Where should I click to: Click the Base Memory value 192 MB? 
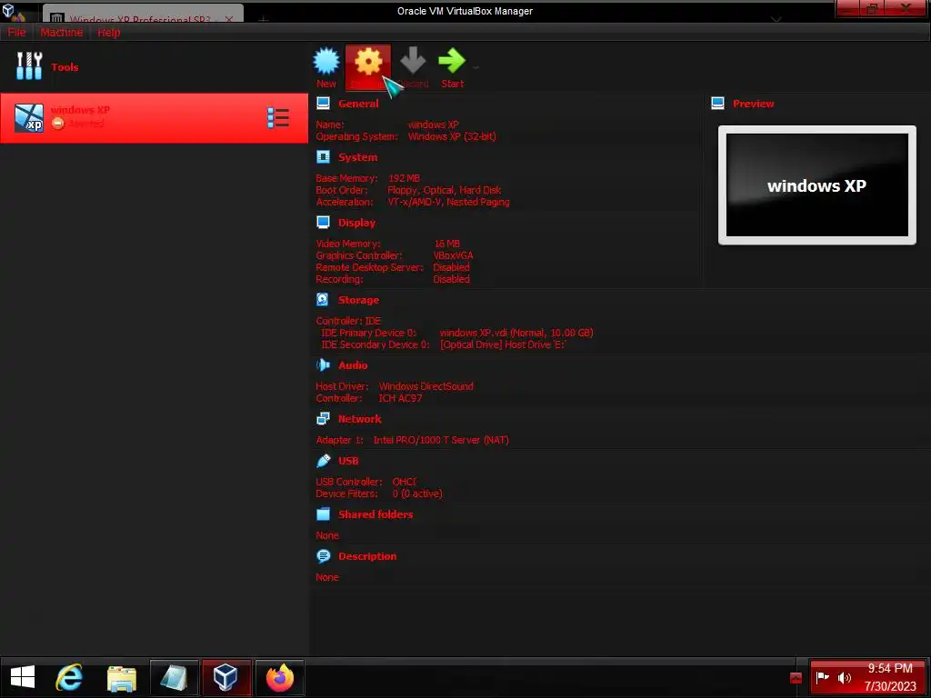pyautogui.click(x=404, y=178)
